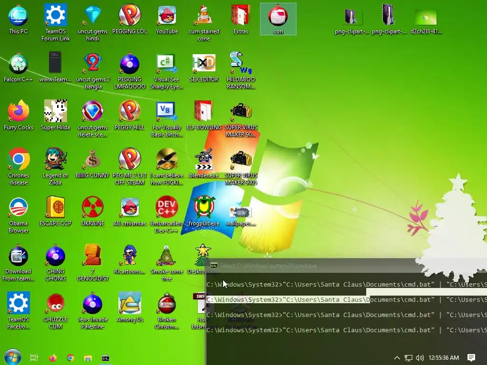Select the www.Team... black file icon
487x365 pixels.
coord(55,63)
